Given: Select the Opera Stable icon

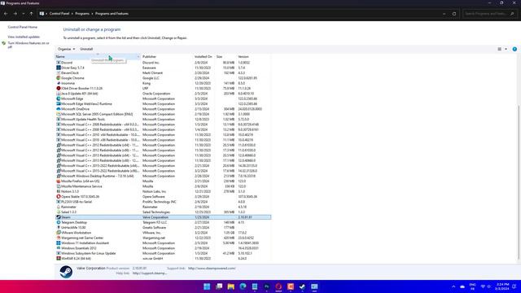Looking at the screenshot, I should pyautogui.click(x=59, y=197).
